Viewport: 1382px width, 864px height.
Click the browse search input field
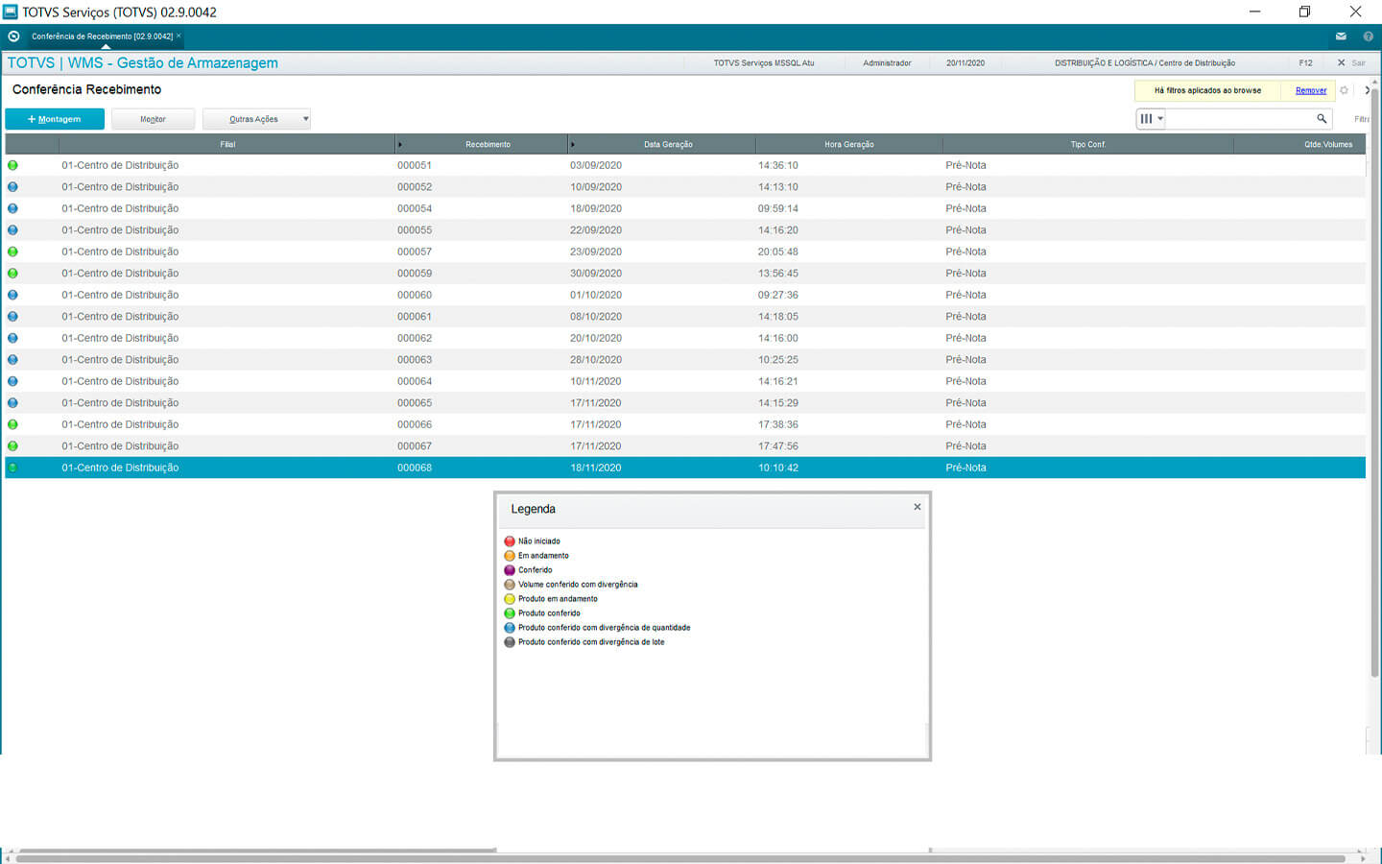1240,119
